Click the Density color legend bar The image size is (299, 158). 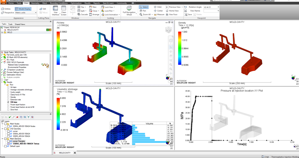tap(180, 48)
